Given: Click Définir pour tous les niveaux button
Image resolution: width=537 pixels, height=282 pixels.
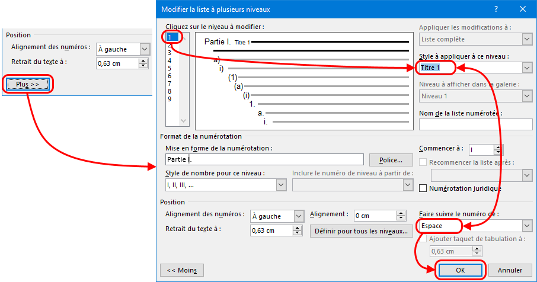Looking at the screenshot, I should 362,231.
